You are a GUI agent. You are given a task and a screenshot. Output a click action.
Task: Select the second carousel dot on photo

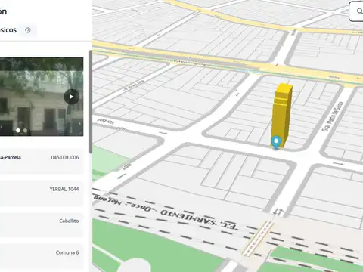[x=25, y=130]
